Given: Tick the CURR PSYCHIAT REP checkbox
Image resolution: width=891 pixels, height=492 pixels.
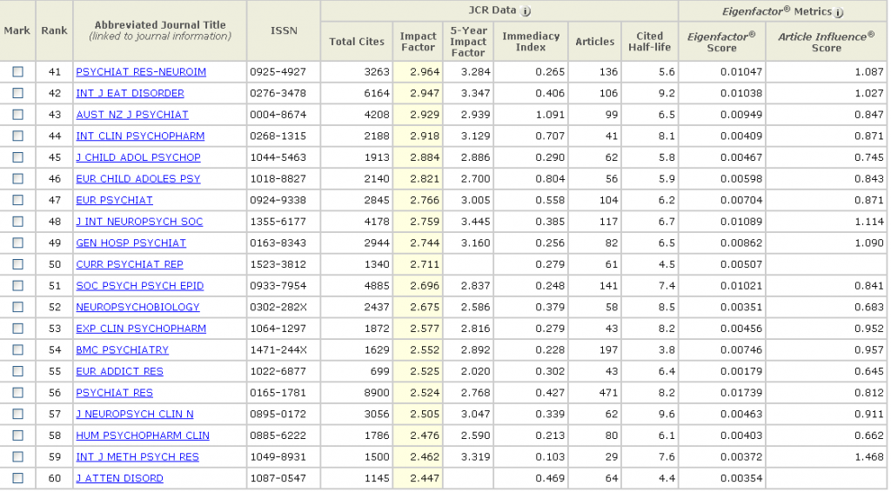Looking at the screenshot, I should click(17, 264).
